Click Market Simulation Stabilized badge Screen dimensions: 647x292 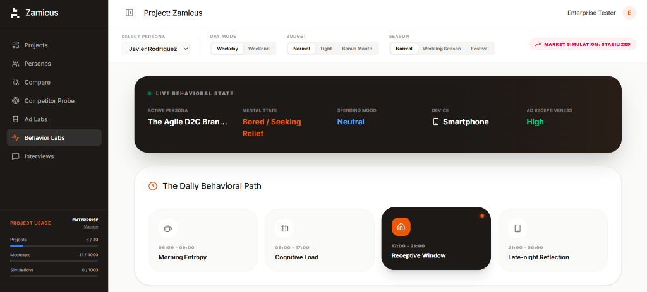point(583,45)
